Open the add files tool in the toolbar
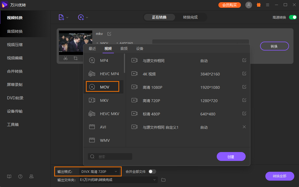 [x=62, y=17]
